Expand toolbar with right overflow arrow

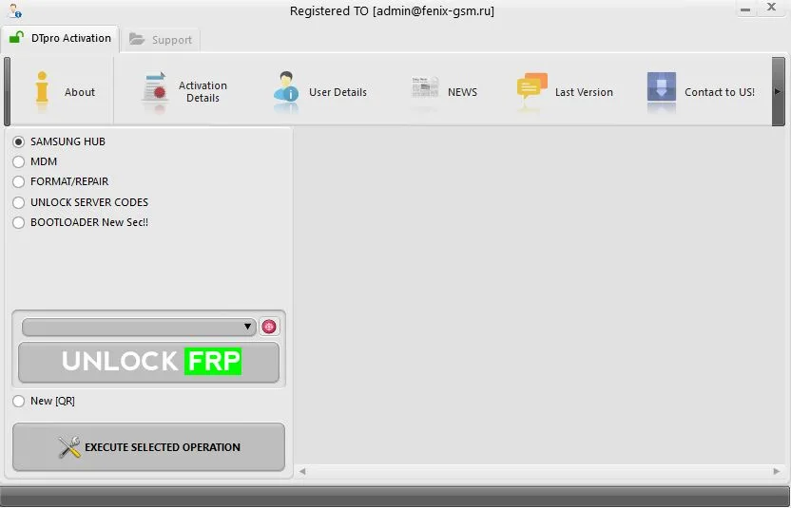click(x=778, y=91)
